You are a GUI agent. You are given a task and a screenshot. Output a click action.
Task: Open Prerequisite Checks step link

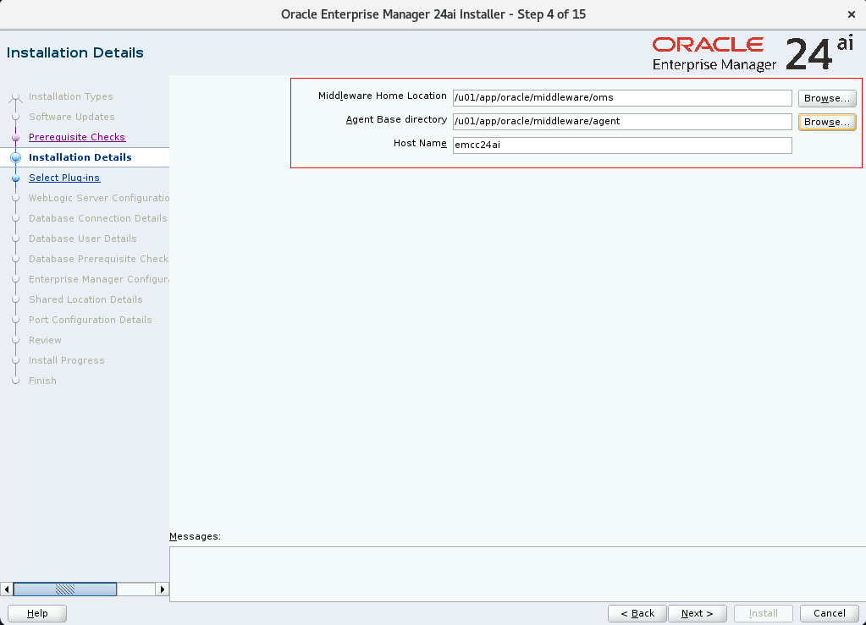tap(77, 137)
